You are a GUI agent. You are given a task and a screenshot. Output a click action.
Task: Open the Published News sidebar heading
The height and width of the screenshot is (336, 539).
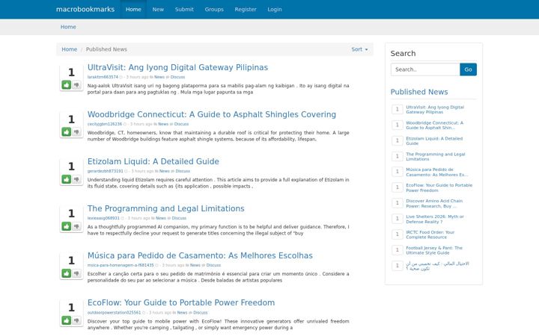tap(419, 92)
